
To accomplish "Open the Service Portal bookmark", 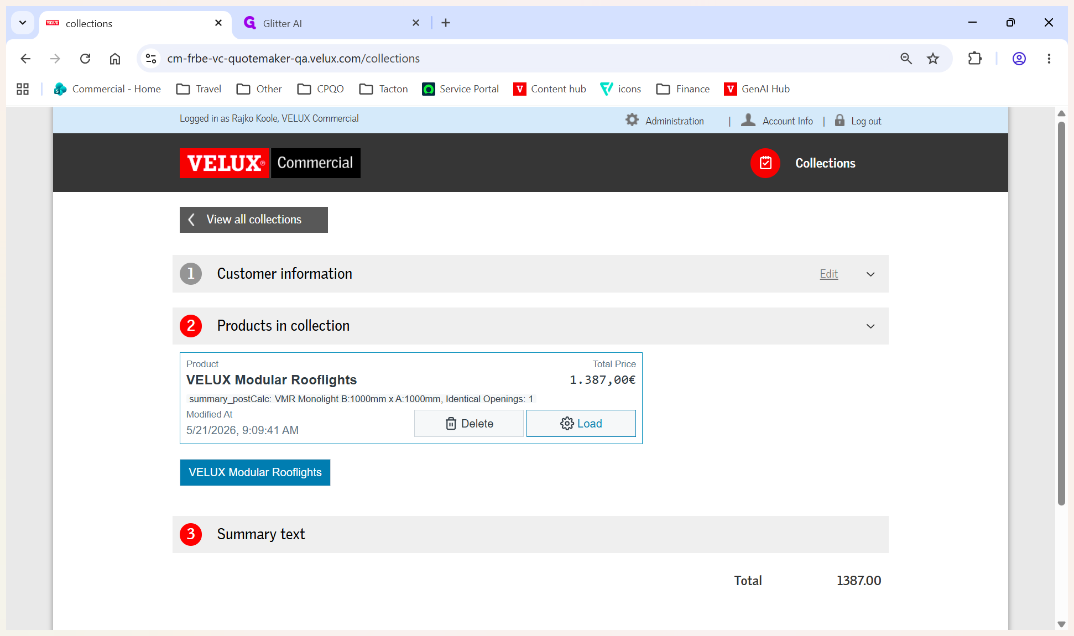I will pos(460,89).
